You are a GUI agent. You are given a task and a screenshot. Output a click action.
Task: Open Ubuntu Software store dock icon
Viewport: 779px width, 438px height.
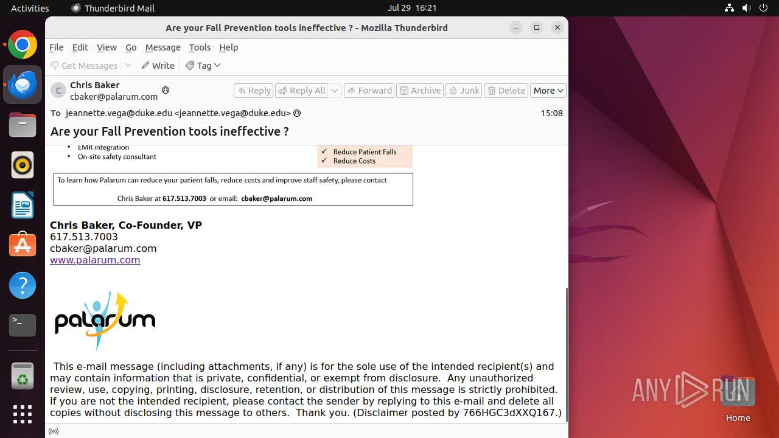tap(23, 245)
